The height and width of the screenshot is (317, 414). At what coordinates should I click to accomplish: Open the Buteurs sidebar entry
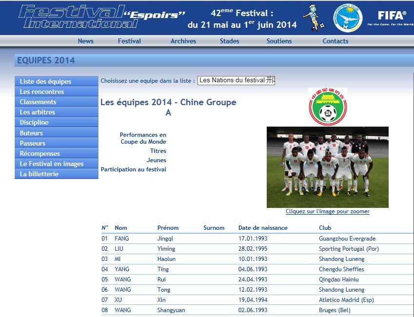31,133
